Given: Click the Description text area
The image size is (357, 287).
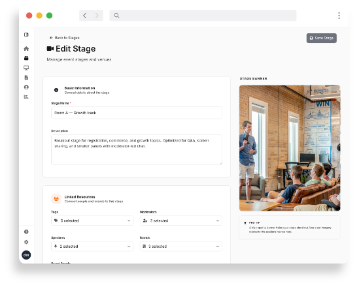Looking at the screenshot, I should [137, 149].
